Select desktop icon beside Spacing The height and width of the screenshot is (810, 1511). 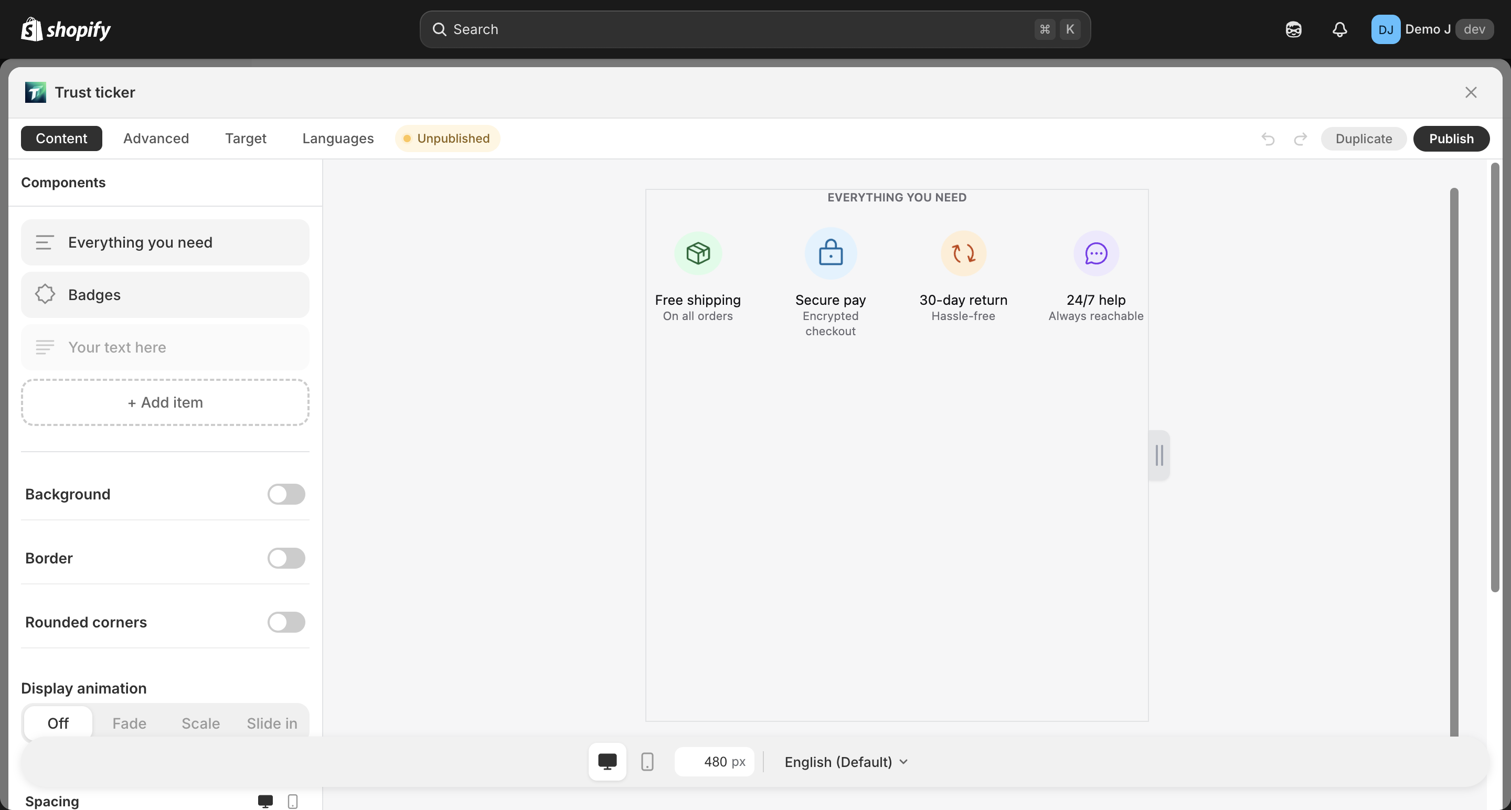265,801
